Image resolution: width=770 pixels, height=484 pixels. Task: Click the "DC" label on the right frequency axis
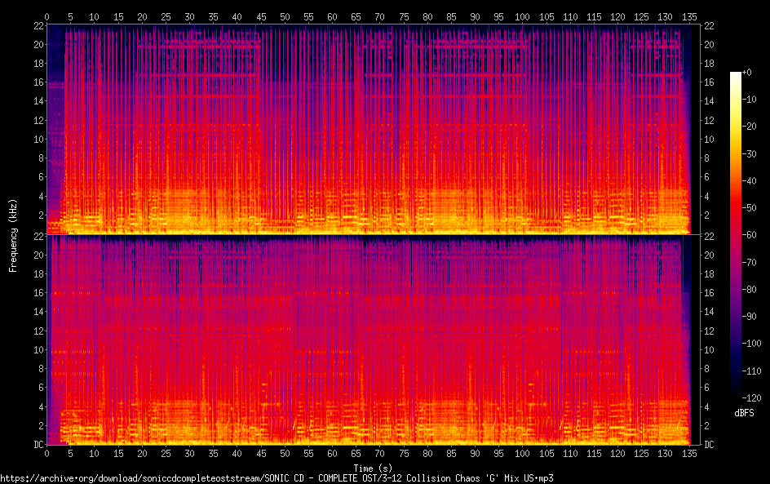click(x=709, y=445)
